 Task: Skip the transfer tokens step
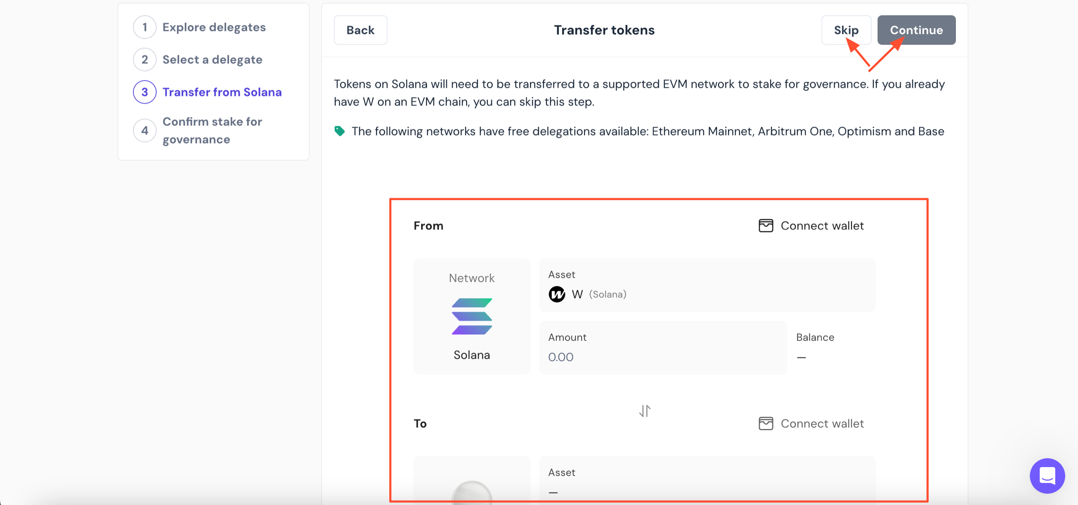click(x=846, y=30)
